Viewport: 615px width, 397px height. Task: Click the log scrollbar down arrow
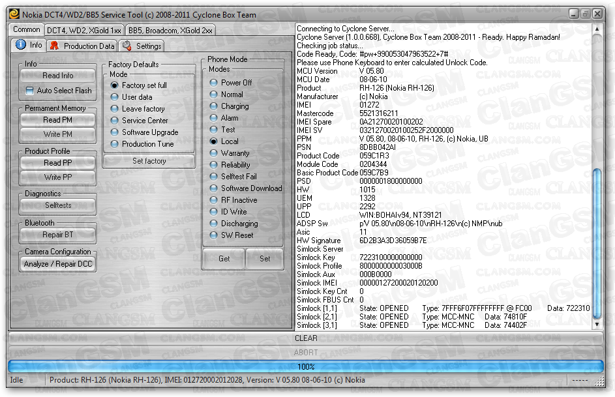(x=597, y=325)
